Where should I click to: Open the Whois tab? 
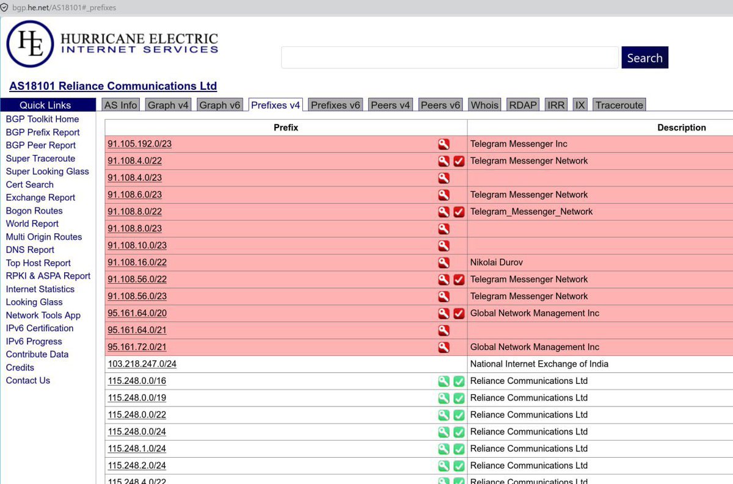point(484,105)
